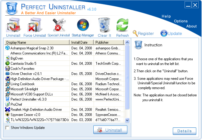Click the scrollbar down arrow

click(127, 120)
